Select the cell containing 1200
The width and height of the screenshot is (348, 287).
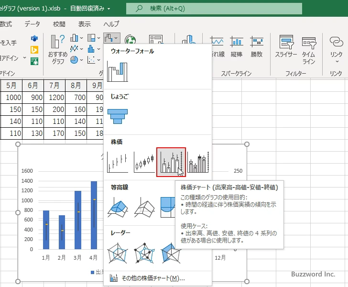point(54,97)
